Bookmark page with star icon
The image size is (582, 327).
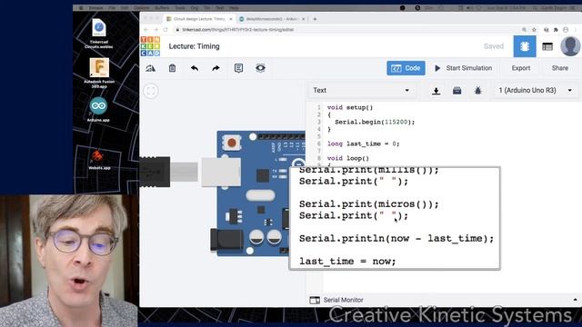click(x=534, y=30)
